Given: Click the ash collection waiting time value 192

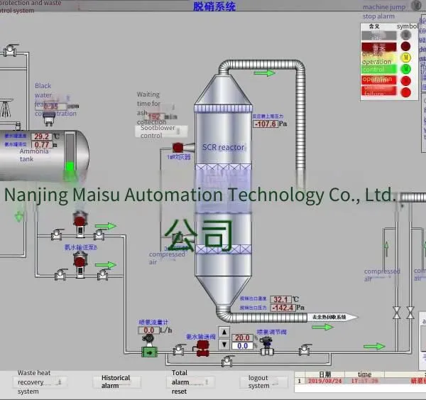Looking at the screenshot, I should (154, 117).
